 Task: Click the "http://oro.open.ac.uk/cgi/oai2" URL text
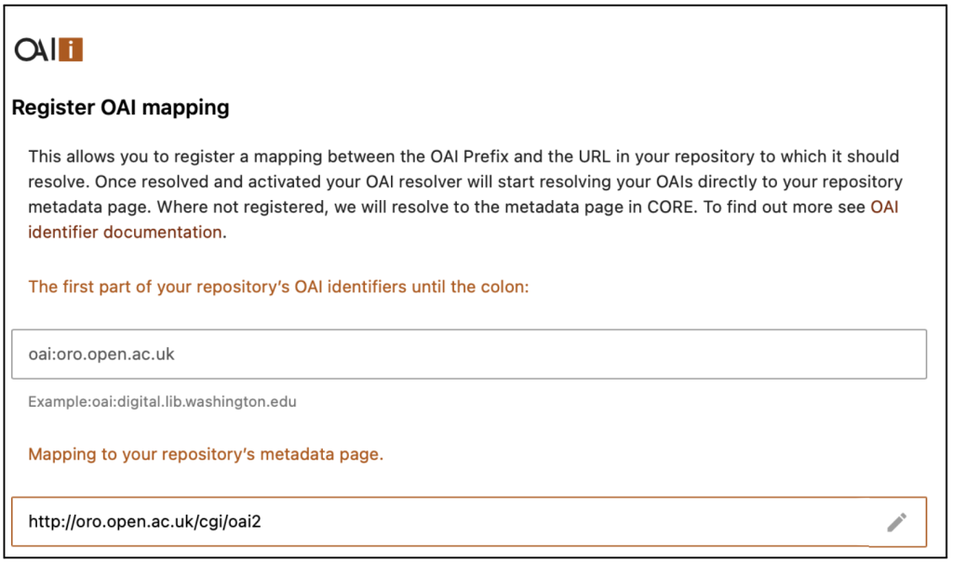click(x=144, y=522)
